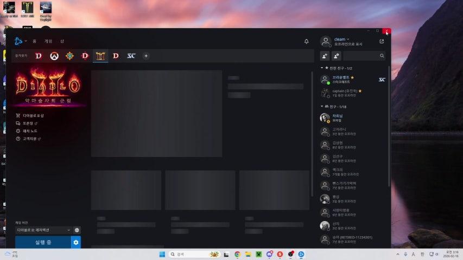463x260 pixels.
Task: Open Task View on the taskbar
Action: pyautogui.click(x=226, y=254)
